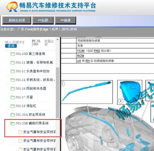Expand 501-17 天窗 tree node

pos(24,97)
